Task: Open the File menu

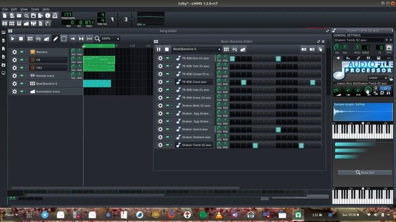Action: click(5, 9)
